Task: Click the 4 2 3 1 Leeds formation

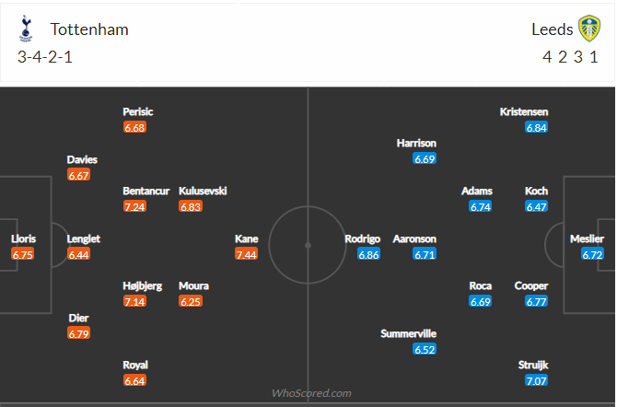Action: [x=570, y=57]
